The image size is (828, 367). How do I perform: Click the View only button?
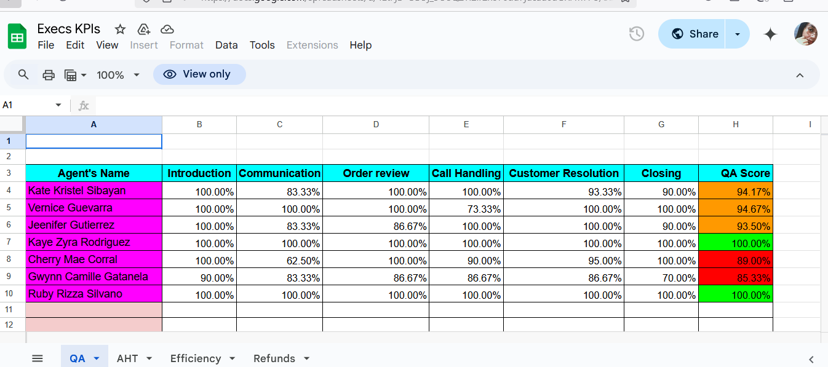click(x=199, y=74)
